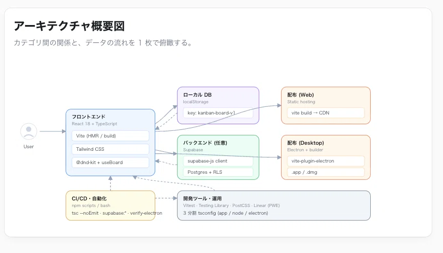Click 'tsc --noEmit · supabase:* · verify-electron' text
Screen dimensions: 443x253
(x=117, y=213)
